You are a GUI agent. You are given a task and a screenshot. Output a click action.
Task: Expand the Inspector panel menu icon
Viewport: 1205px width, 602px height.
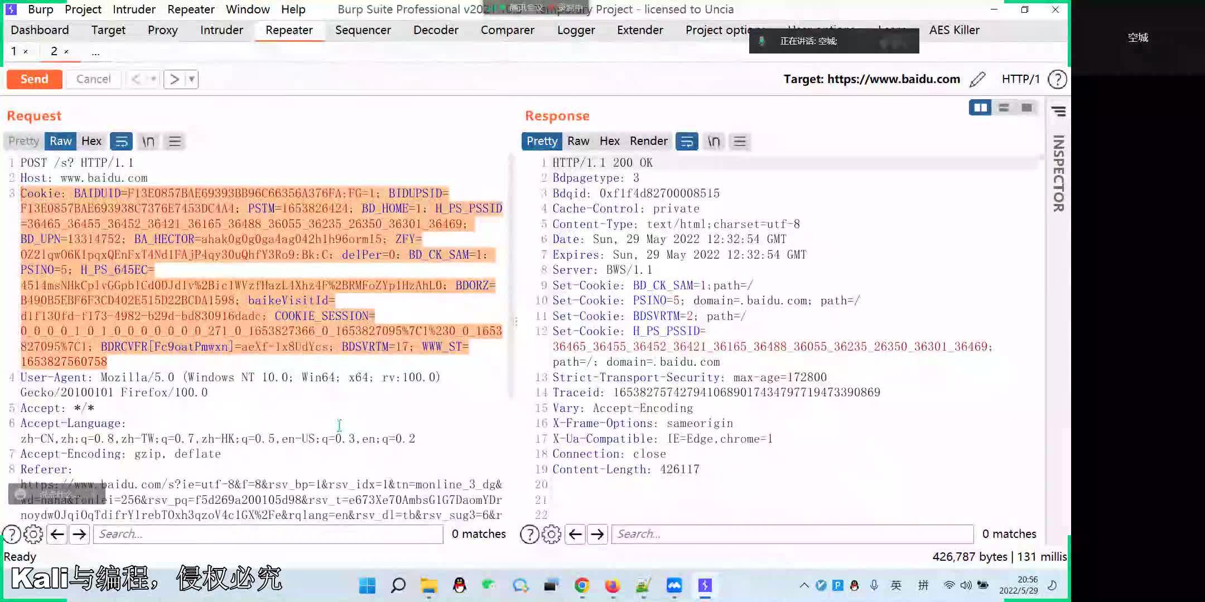[1058, 111]
